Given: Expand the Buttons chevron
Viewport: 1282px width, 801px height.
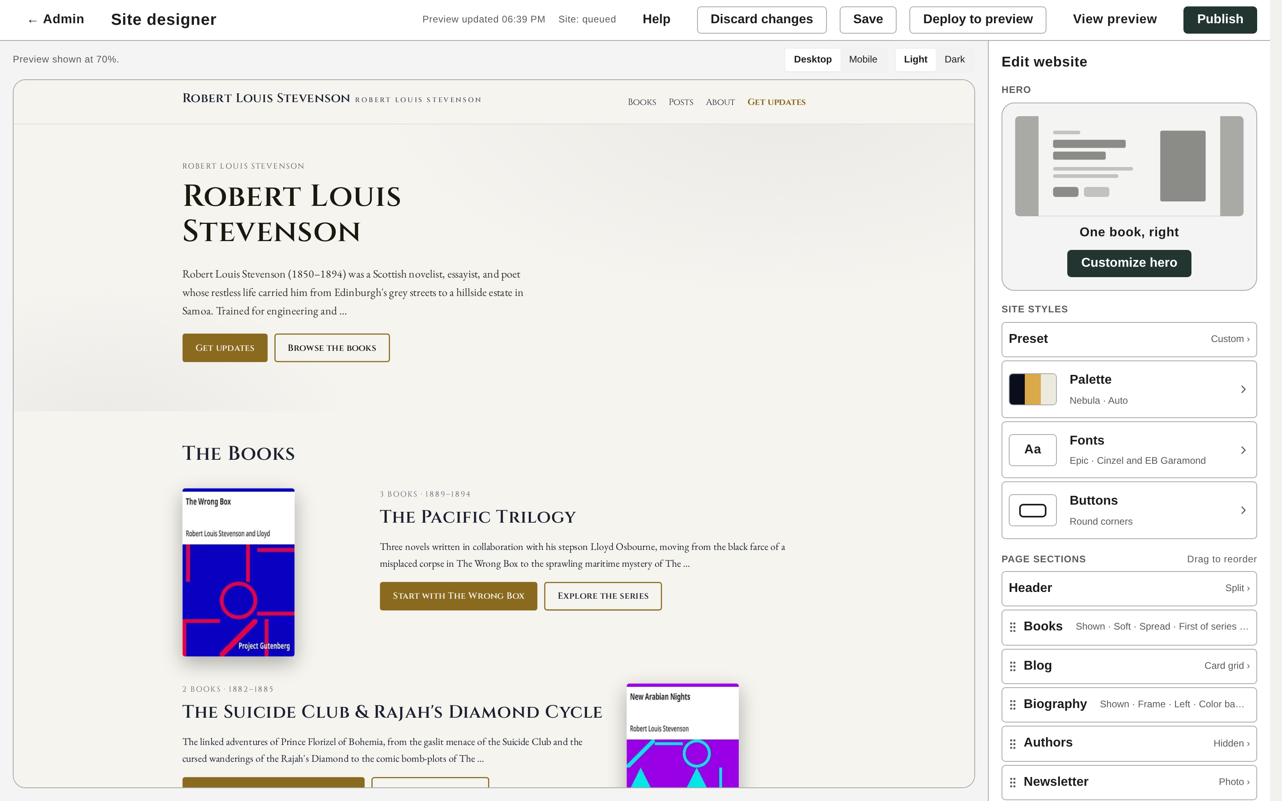Looking at the screenshot, I should [1243, 510].
